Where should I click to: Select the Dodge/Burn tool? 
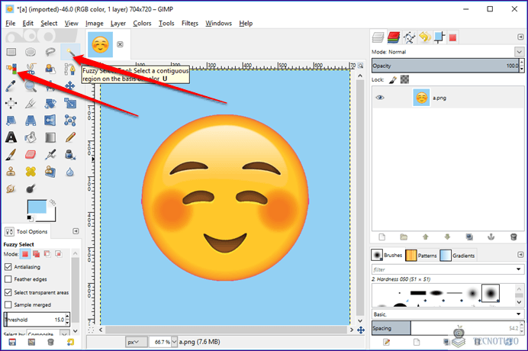(x=31, y=188)
